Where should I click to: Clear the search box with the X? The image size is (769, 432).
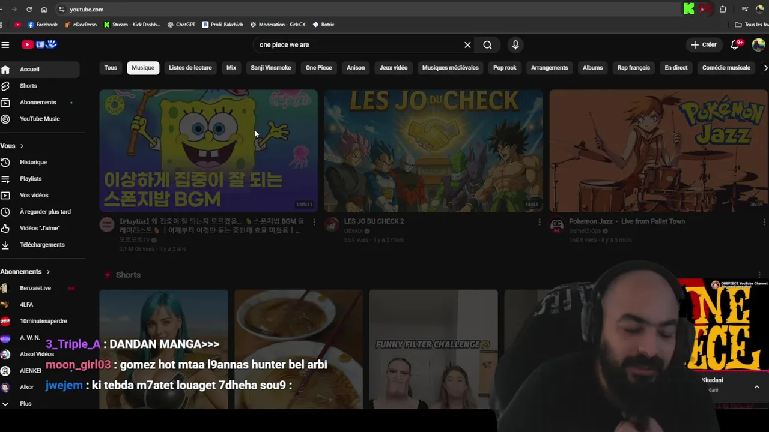coord(467,45)
